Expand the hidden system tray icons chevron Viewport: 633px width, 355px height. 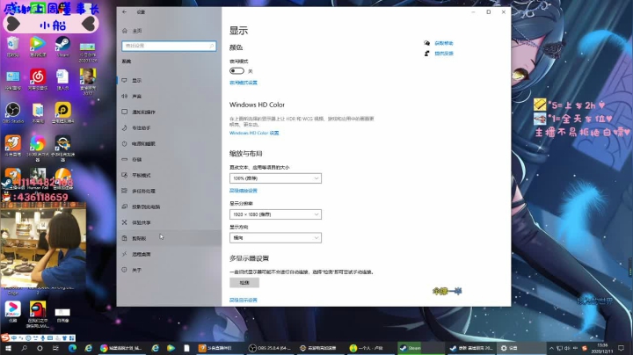(551, 348)
